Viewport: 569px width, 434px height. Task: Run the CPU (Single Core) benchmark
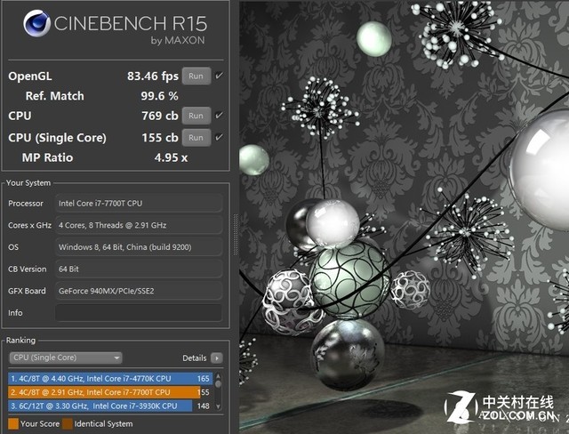(196, 137)
